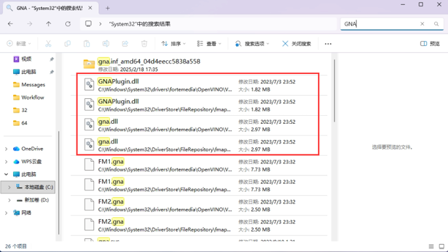Expand the address bar path chevron
Screen dimensions: 448x252
[100, 24]
